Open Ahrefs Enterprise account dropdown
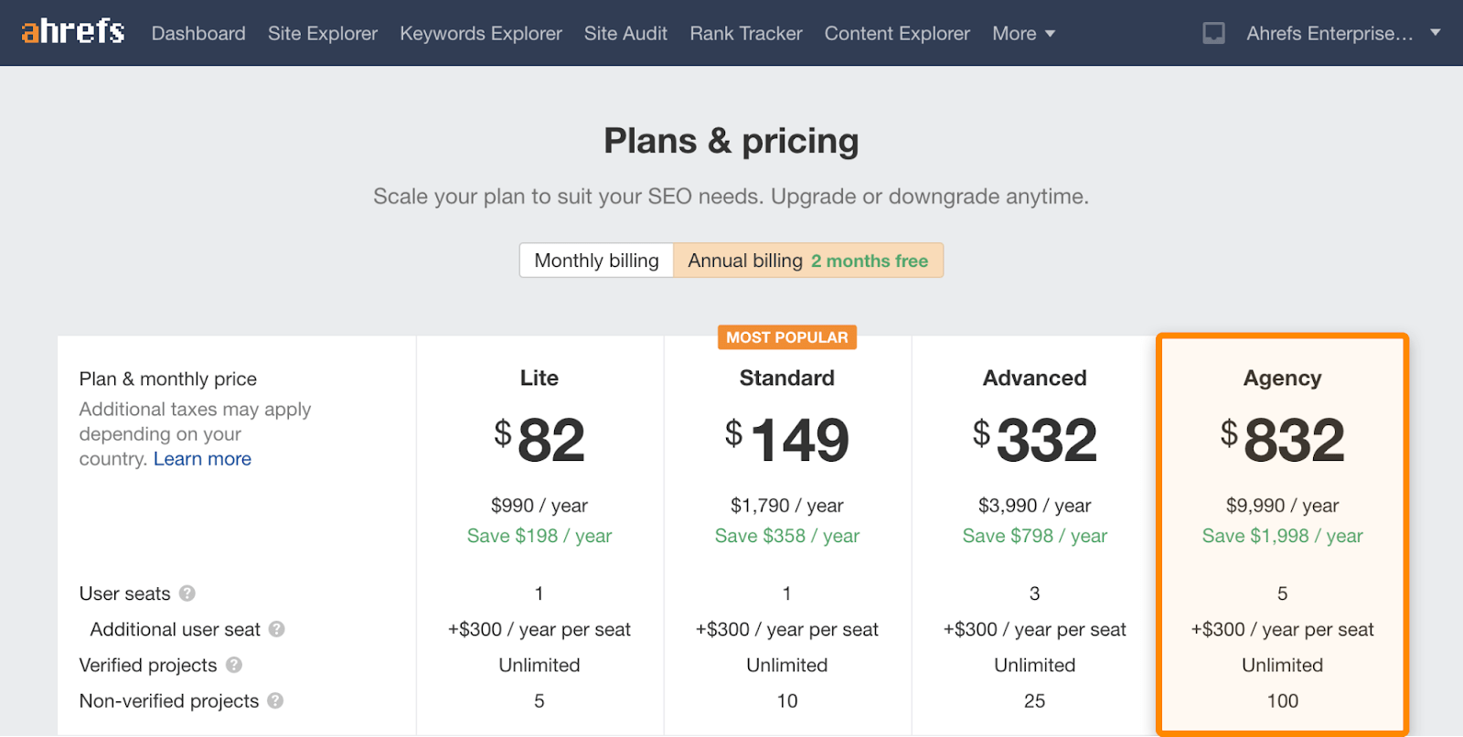This screenshot has width=1463, height=737. (x=1330, y=34)
